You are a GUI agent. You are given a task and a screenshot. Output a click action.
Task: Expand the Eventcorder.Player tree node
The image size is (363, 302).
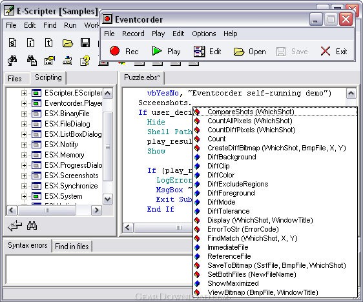(x=24, y=103)
